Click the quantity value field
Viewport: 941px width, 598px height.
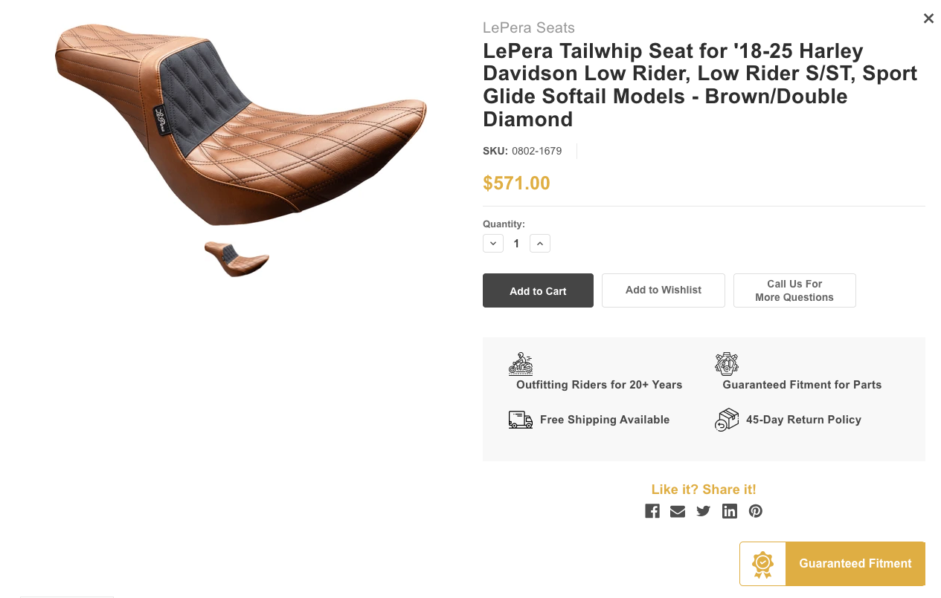pyautogui.click(x=516, y=244)
